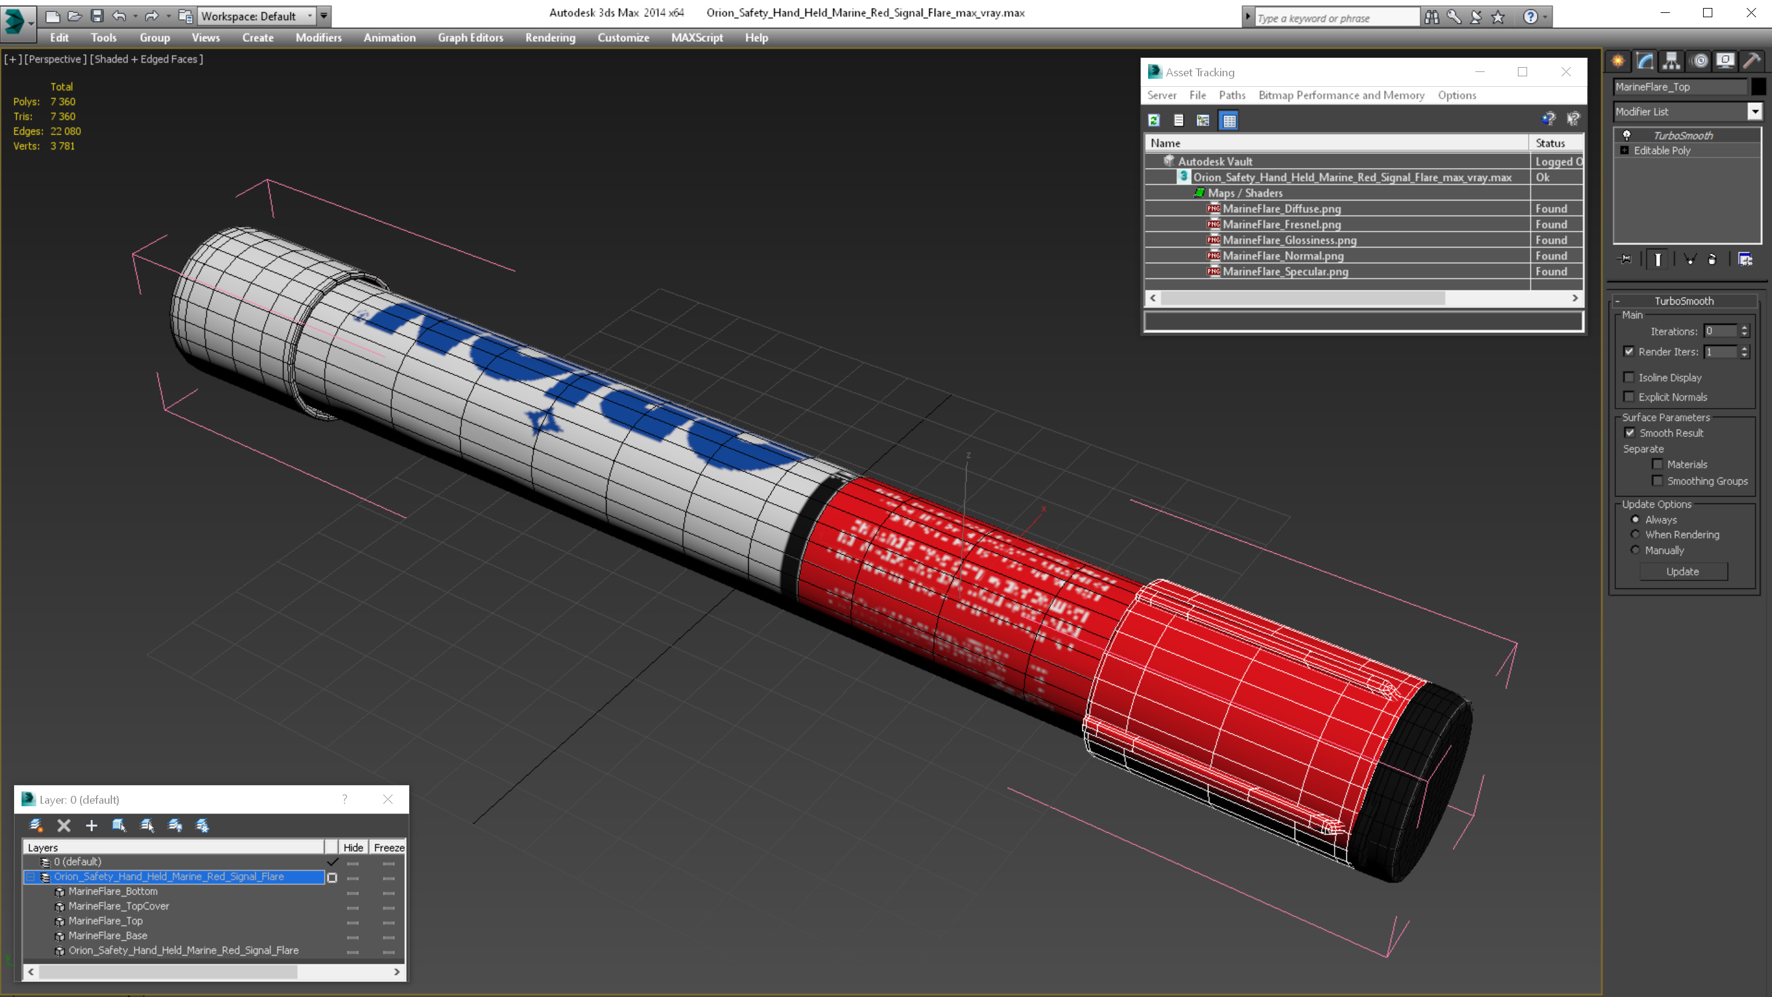Click Asset Tracking status log icon
1772x997 pixels.
[1178, 121]
